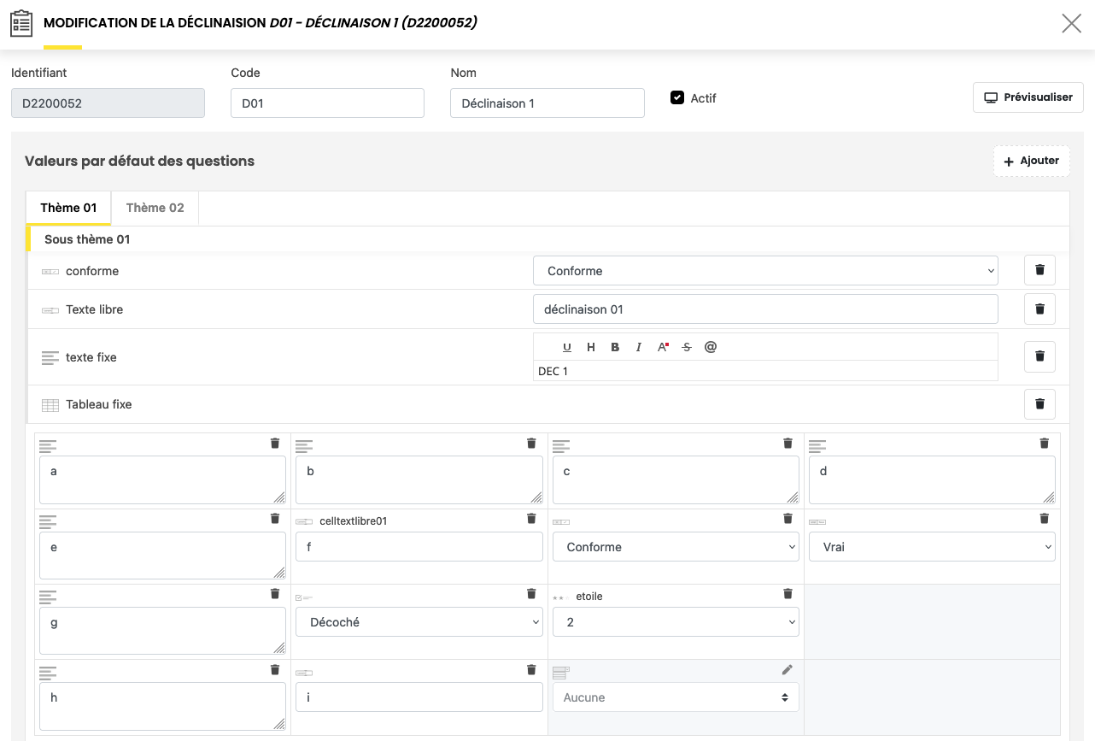Delete the 'Tableau fixe' row
This screenshot has height=741, width=1095.
(x=1039, y=404)
